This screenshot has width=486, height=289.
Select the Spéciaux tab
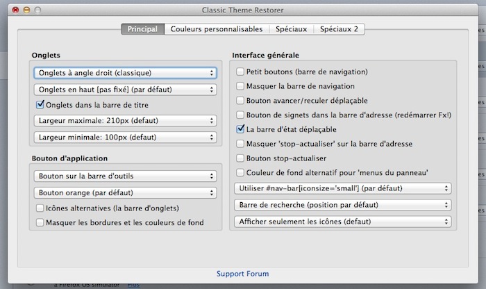pos(290,29)
